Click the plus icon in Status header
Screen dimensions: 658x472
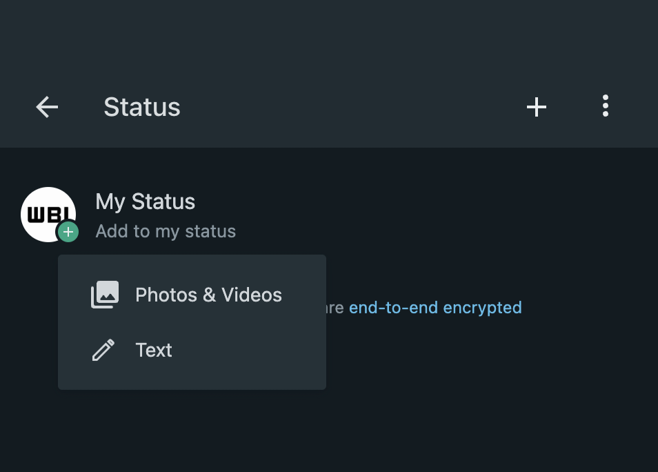pyautogui.click(x=537, y=107)
